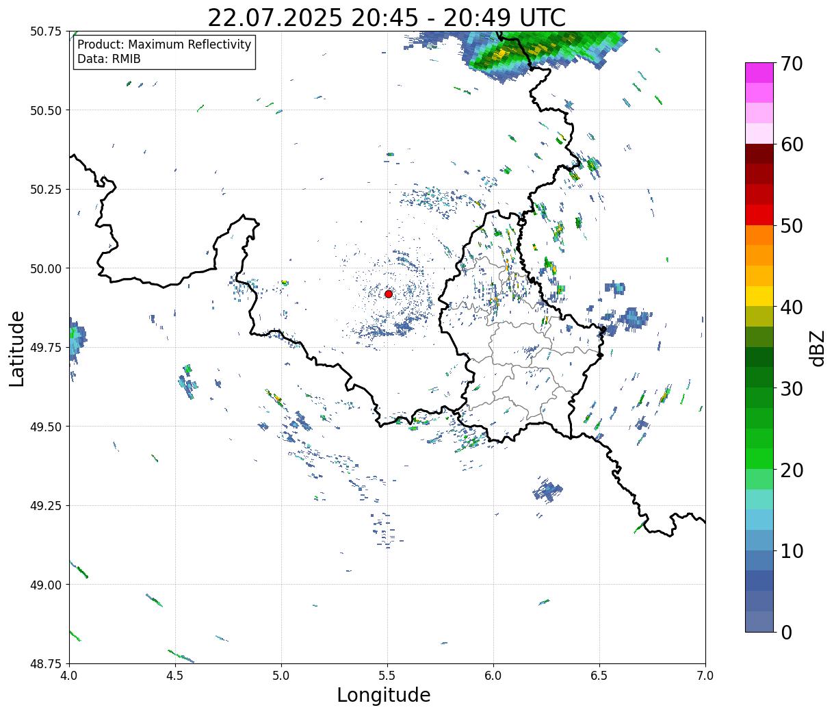834x712 pixels.
Task: Click the red radar location marker
Action: [389, 294]
